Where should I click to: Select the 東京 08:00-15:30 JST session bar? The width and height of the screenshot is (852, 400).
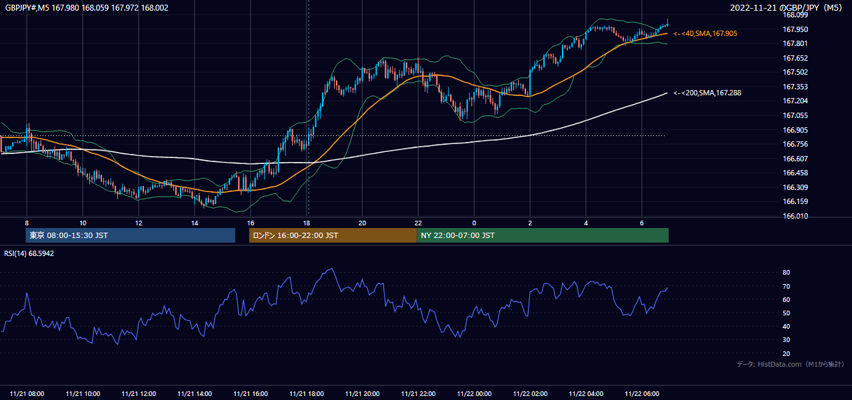point(131,235)
